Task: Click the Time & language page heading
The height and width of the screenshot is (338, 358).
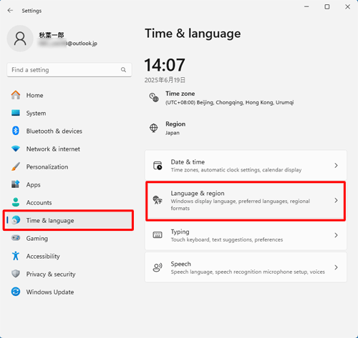Action: [x=193, y=34]
